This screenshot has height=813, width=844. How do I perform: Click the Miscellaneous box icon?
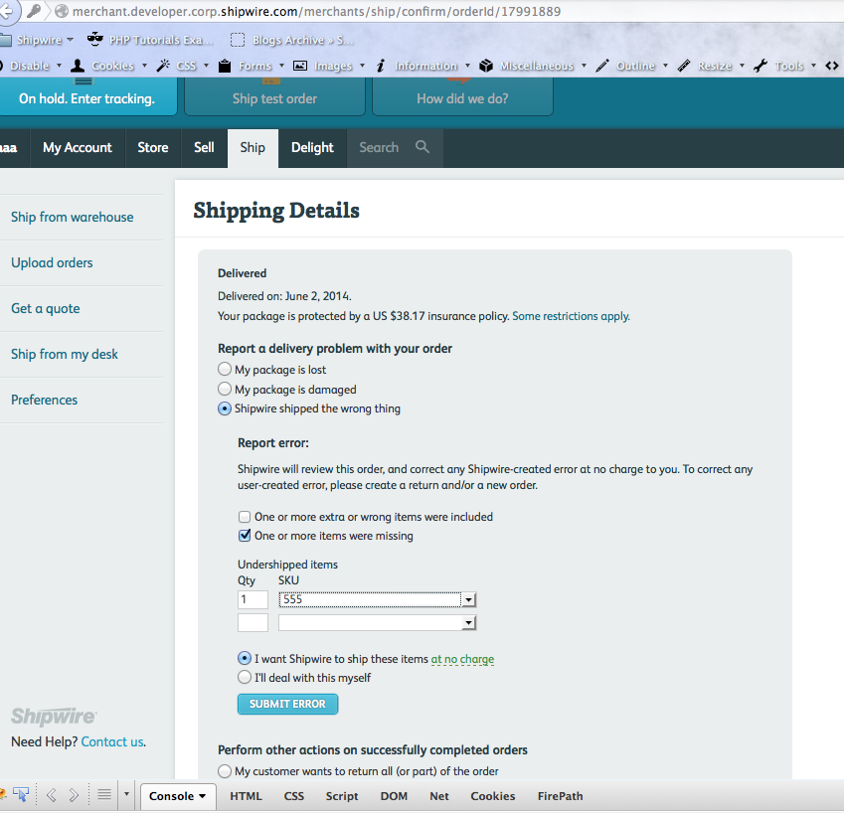point(486,66)
